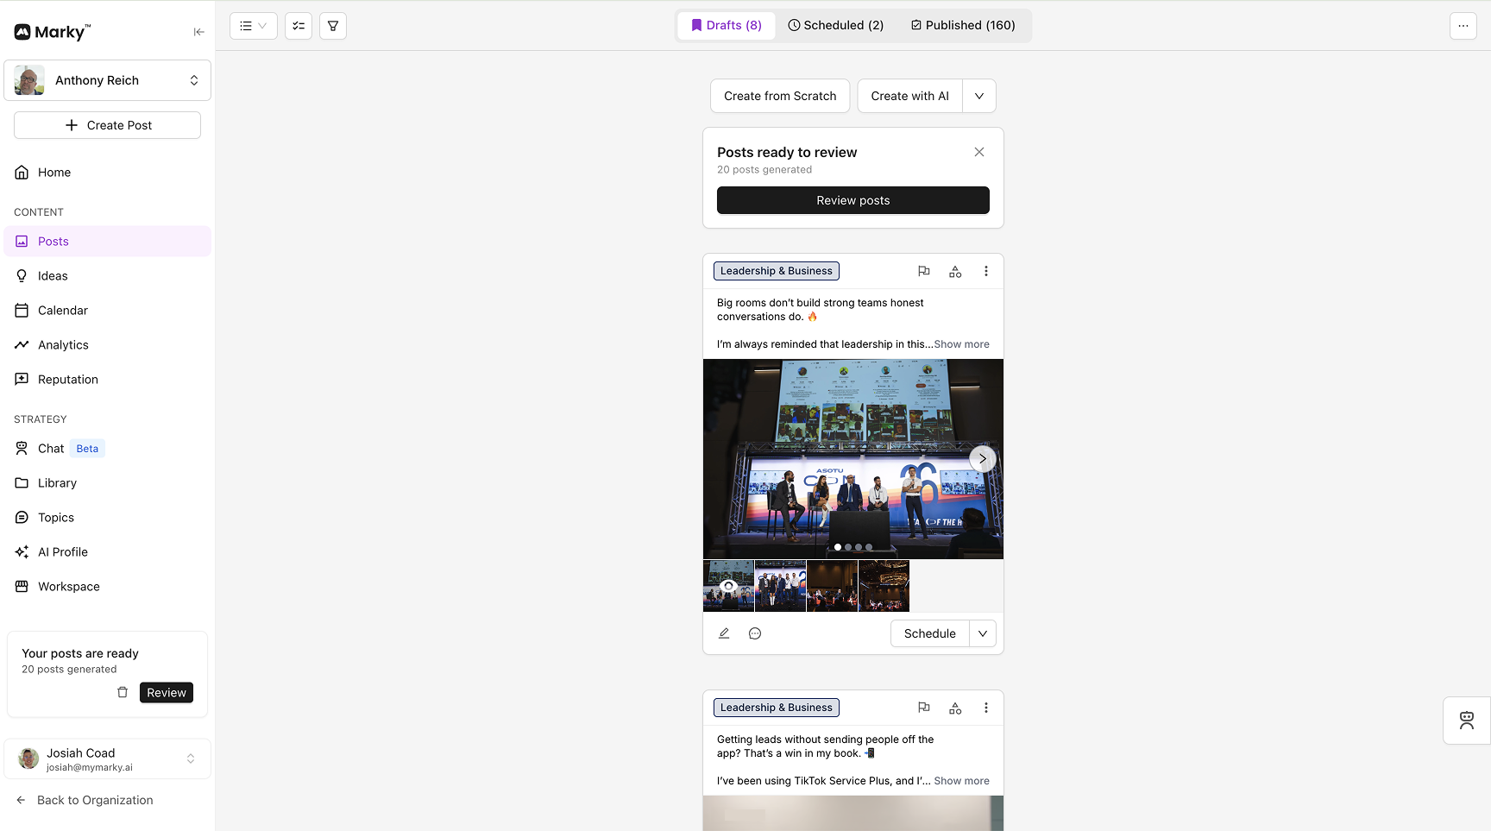Viewport: 1491px width, 831px height.
Task: Click the shapes icon on the Big rooms post
Action: 955,271
